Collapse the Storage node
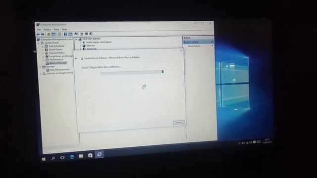Viewport: 317px width, 178px height. (x=40, y=67)
